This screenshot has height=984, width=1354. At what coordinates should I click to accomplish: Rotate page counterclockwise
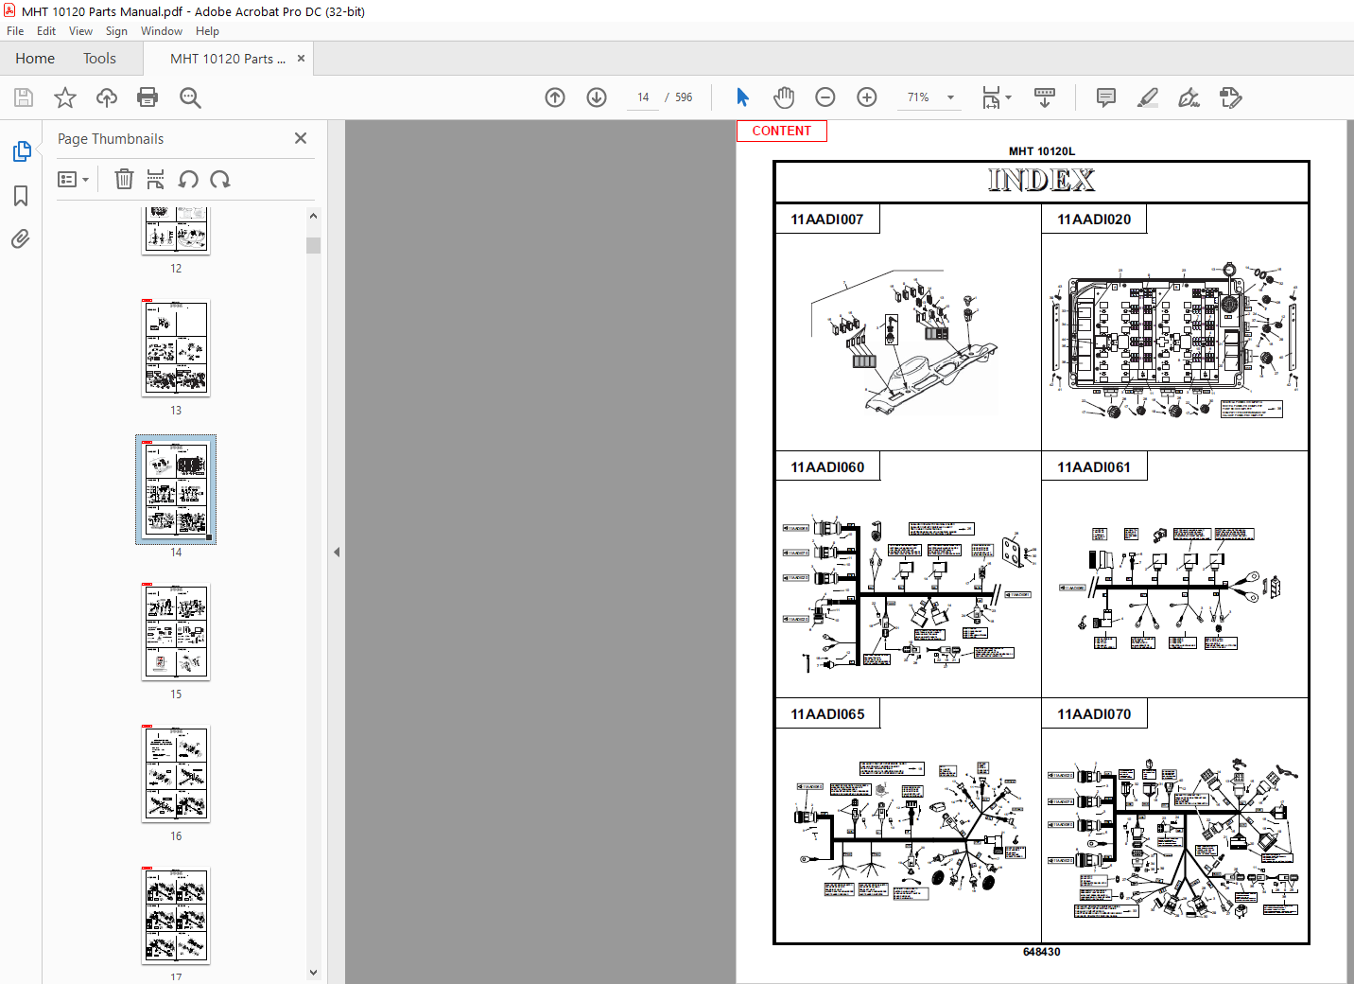[188, 179]
